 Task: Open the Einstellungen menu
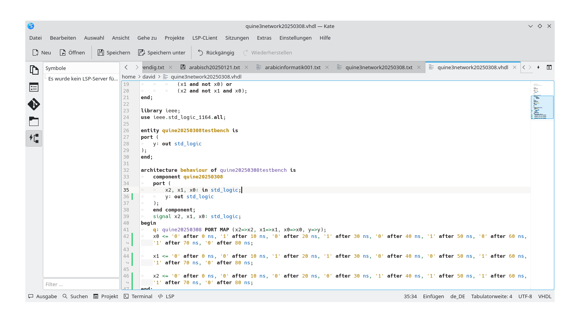295,38
